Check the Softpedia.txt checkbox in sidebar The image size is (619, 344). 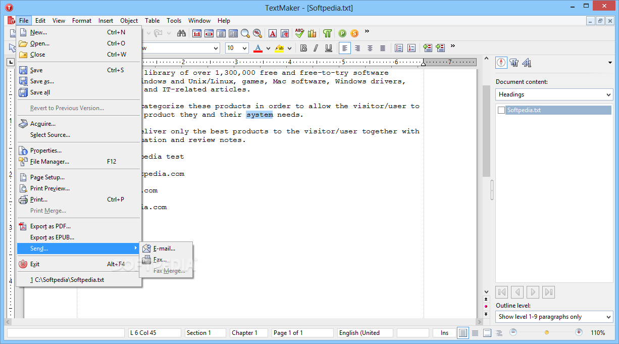point(501,110)
